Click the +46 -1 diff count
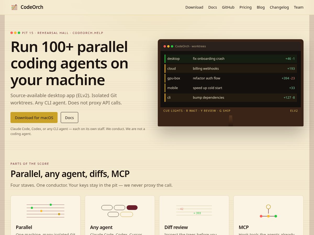Viewport: 314px width, 235px height. click(x=290, y=59)
